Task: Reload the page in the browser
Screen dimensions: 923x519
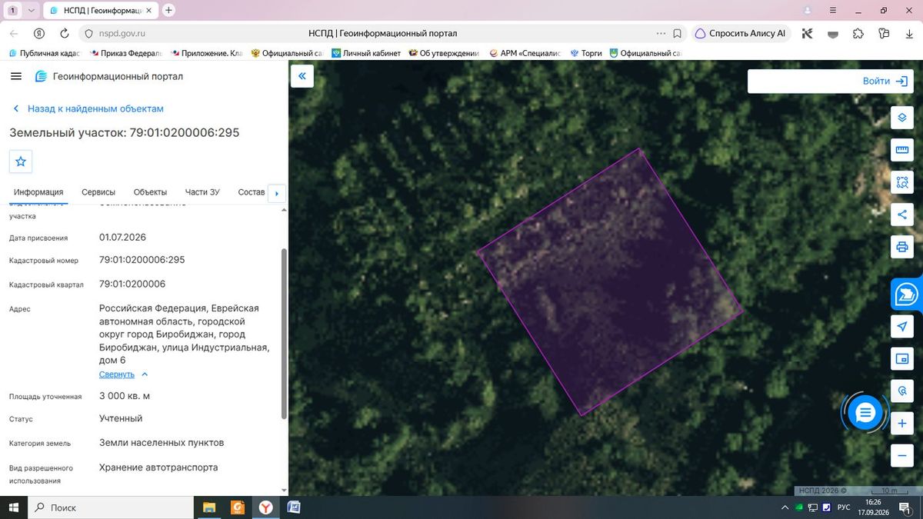Action: tap(65, 34)
